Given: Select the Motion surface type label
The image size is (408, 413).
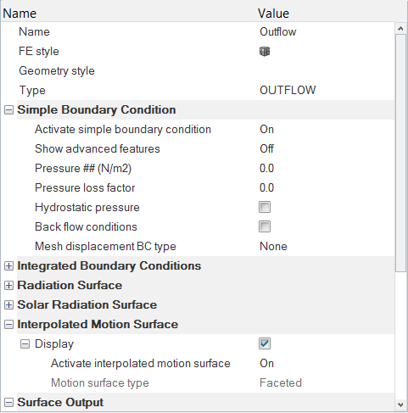Looking at the screenshot, I should coord(100,383).
